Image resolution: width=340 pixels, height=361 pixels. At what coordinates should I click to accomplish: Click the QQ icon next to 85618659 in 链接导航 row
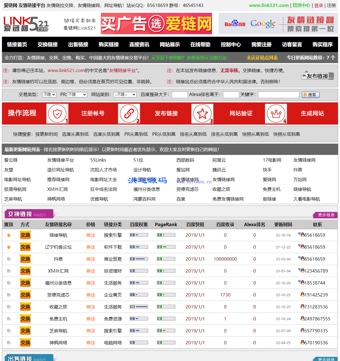point(302,235)
